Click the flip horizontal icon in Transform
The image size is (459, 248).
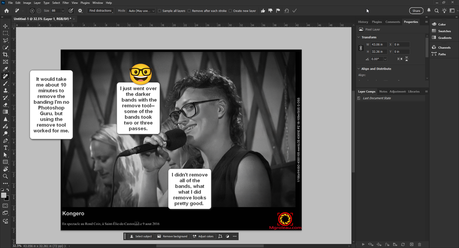(x=400, y=59)
